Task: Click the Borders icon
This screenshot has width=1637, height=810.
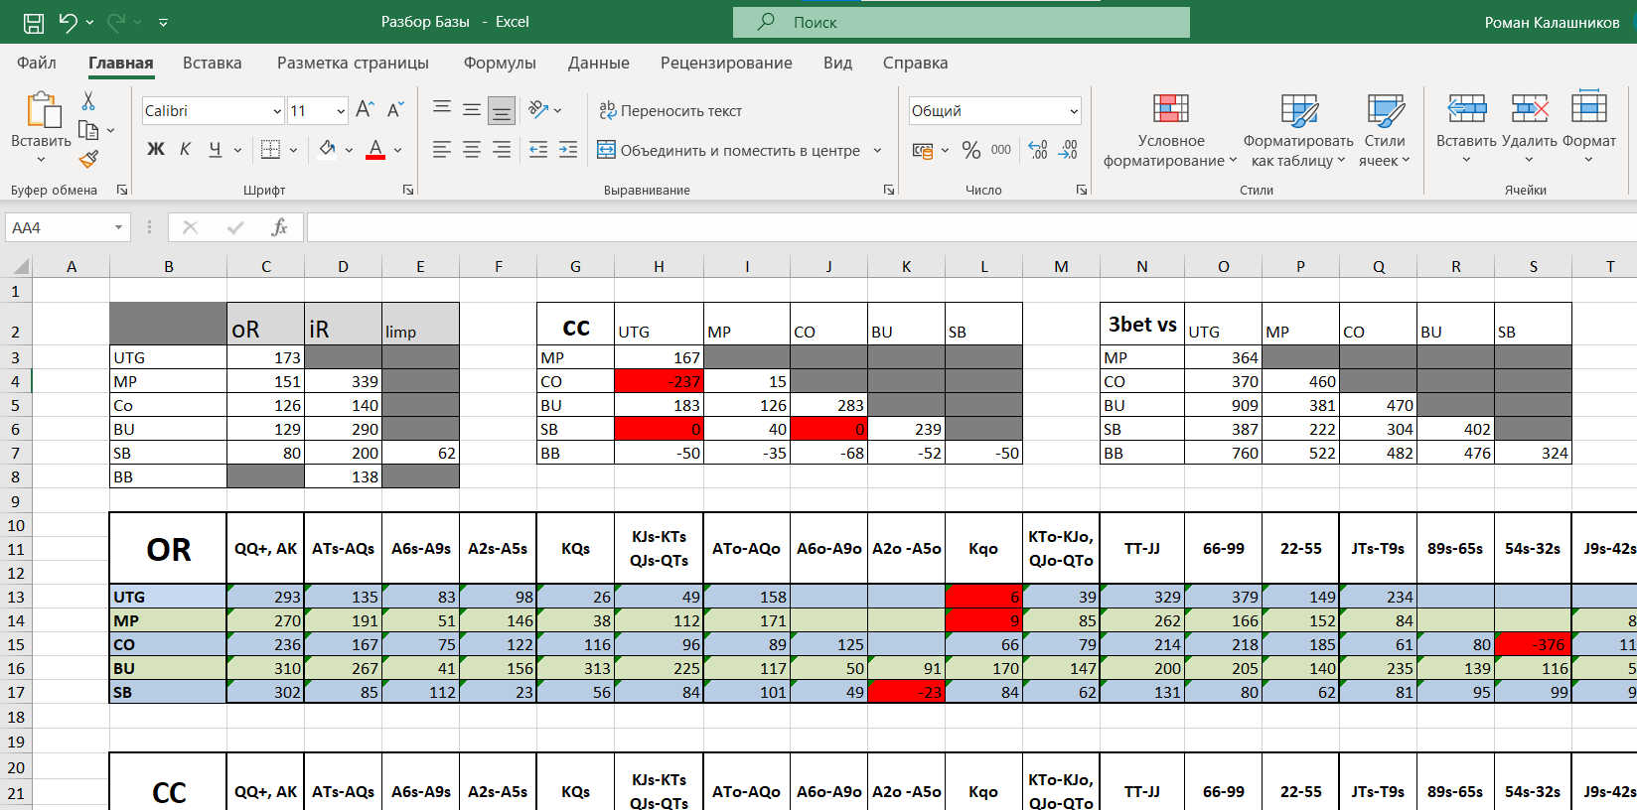Action: point(270,150)
